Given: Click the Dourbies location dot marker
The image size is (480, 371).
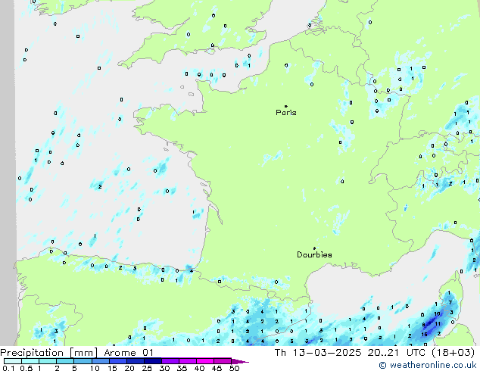Looking at the screenshot, I should pos(314,248).
